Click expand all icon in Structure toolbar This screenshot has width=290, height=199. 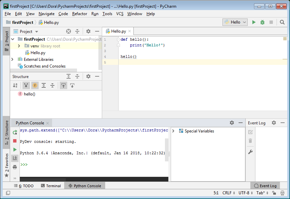pos(44,85)
